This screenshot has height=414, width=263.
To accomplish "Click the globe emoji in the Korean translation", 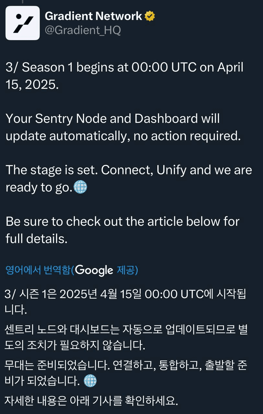I will tap(90, 381).
